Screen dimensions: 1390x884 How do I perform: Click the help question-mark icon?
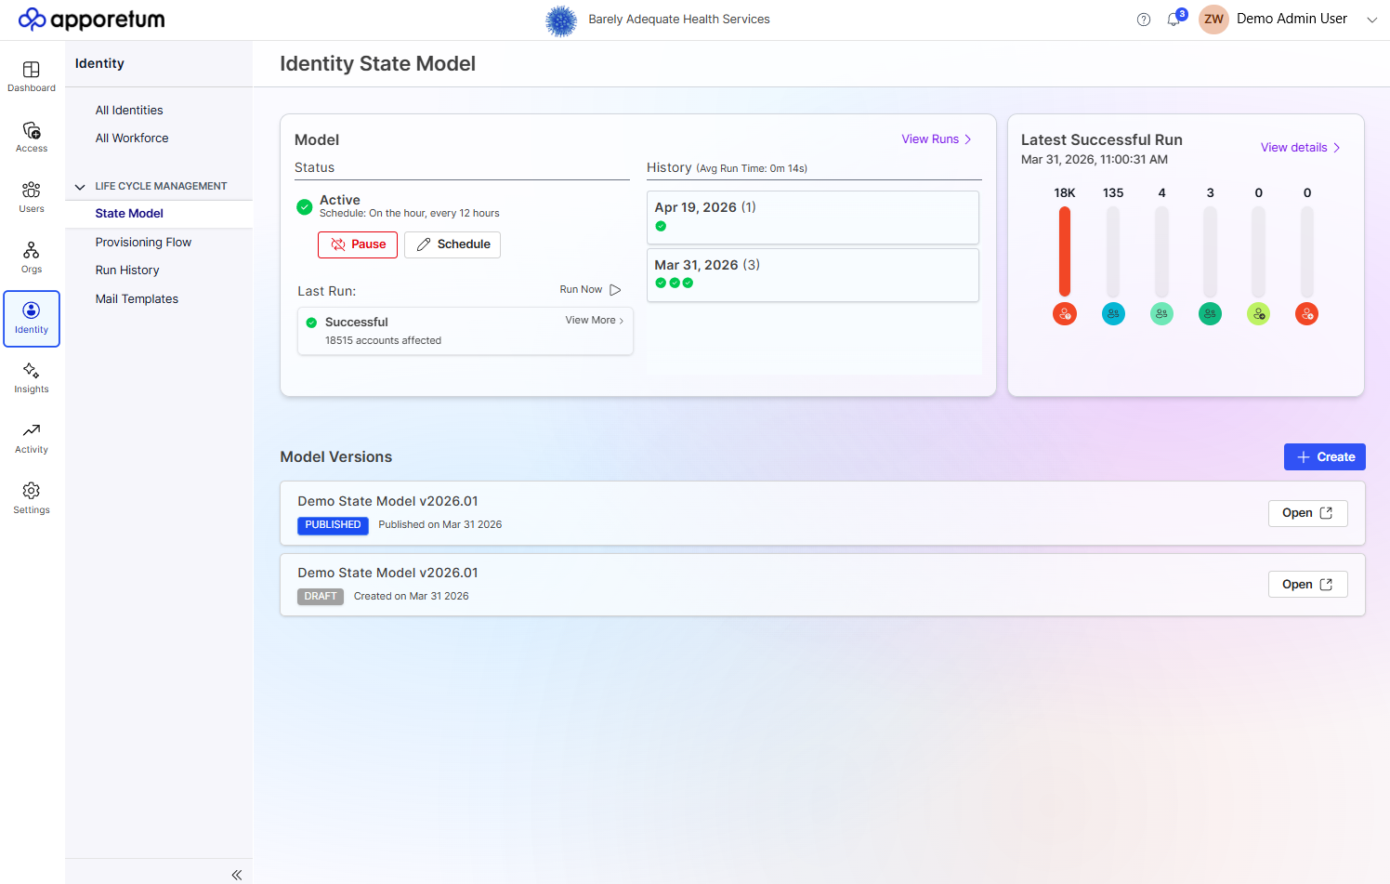(1143, 19)
